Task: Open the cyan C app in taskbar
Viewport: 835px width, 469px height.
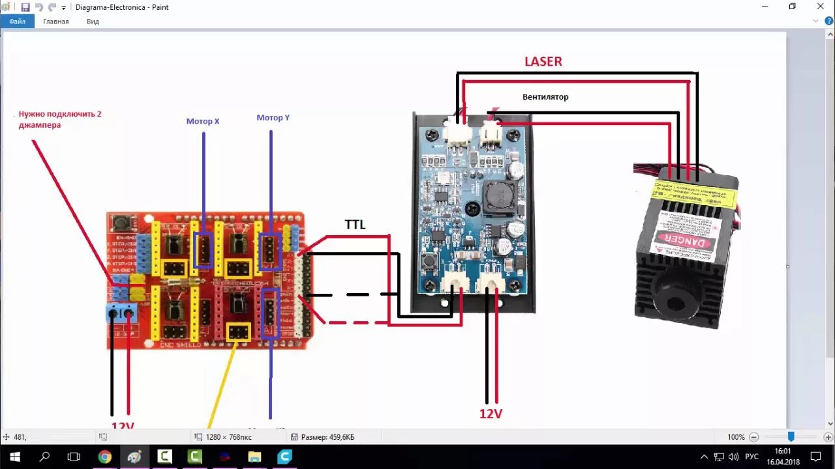Action: (285, 457)
